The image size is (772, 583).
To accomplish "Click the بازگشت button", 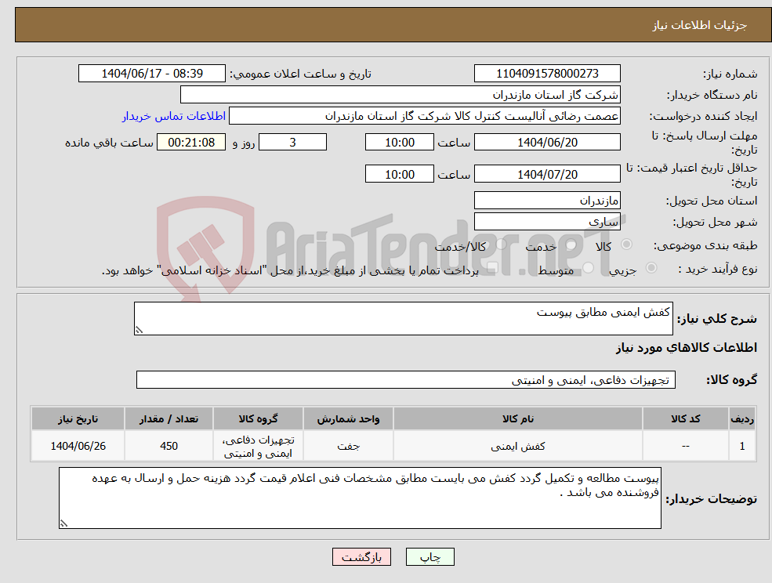I will point(361,556).
